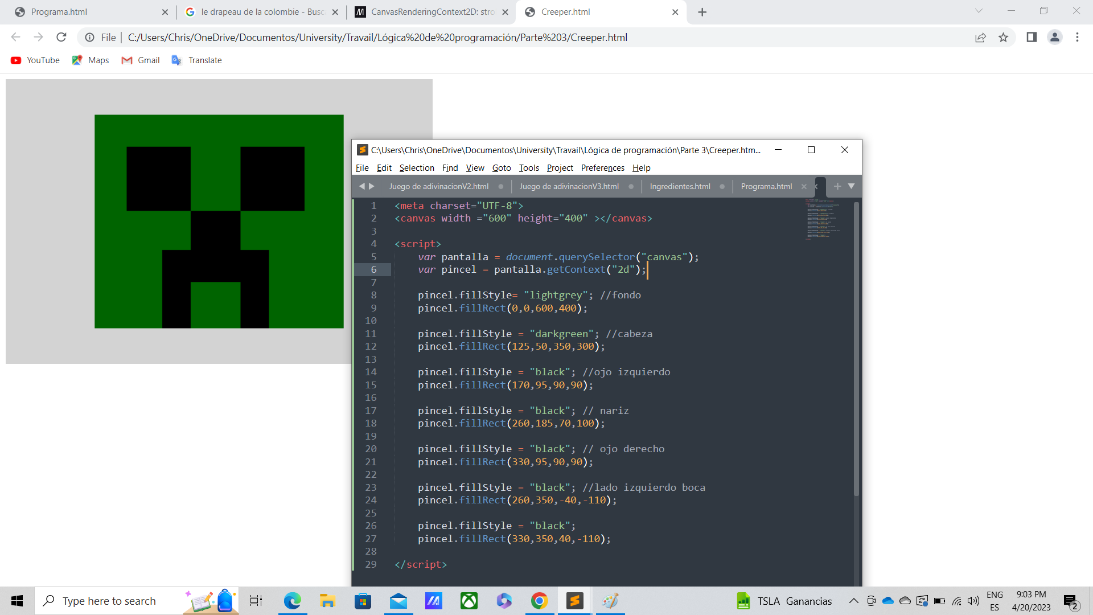
Task: Click the Chrome forward arrow
Action: pos(38,37)
